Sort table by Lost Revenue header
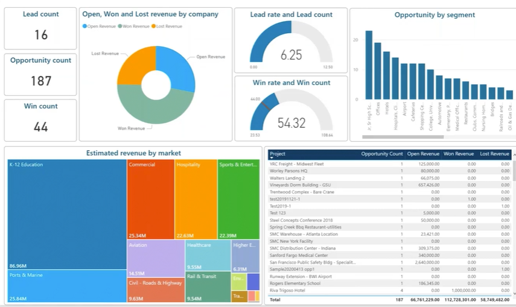The image size is (516, 307). (495, 154)
